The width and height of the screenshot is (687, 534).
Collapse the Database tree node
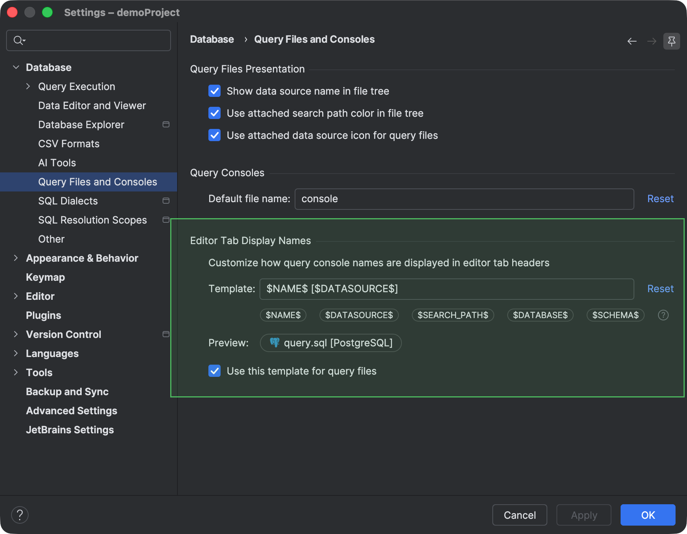[x=16, y=67]
